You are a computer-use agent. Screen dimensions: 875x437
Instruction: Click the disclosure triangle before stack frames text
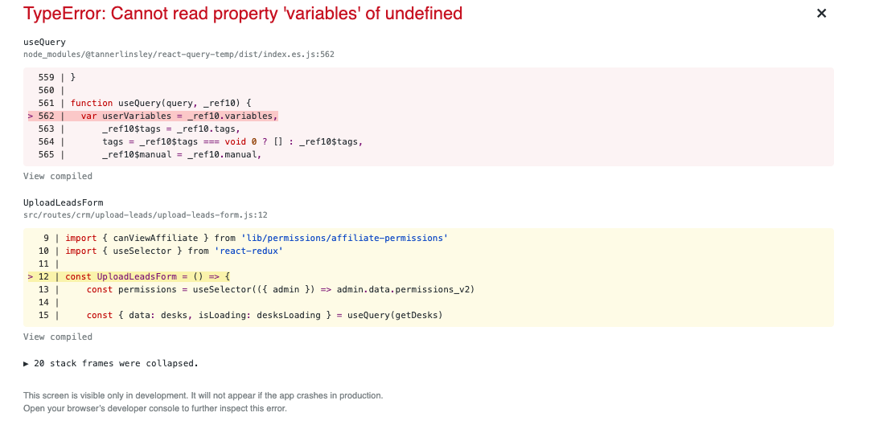click(27, 363)
